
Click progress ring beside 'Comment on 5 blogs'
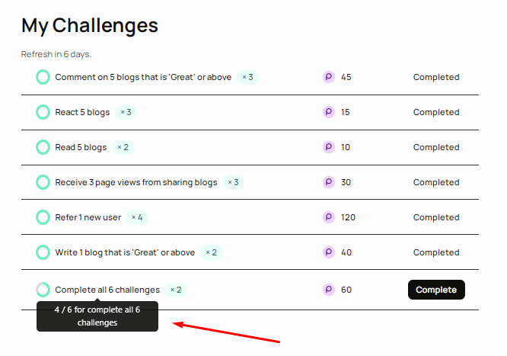43,77
